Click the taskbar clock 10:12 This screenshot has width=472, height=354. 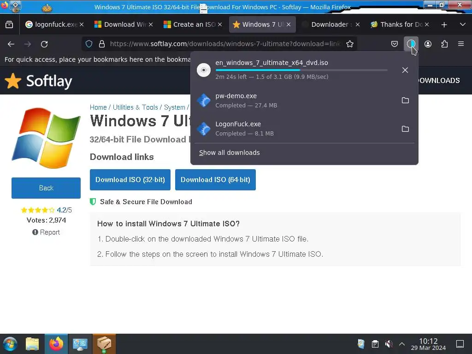pyautogui.click(x=428, y=344)
